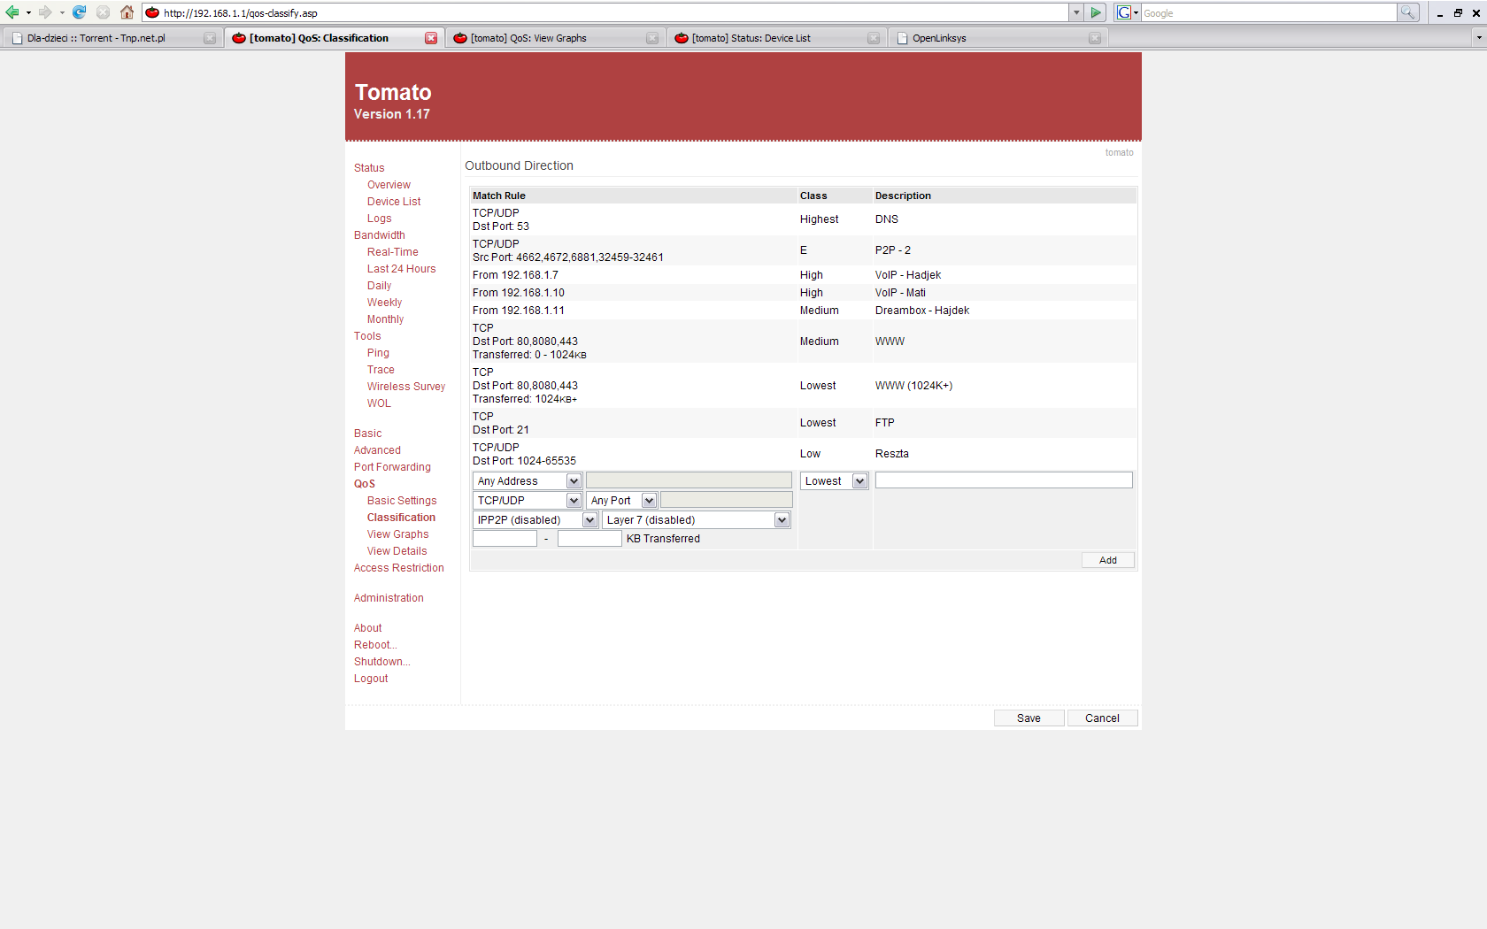
Task: Select the VoIP - Hadjek rule row
Action: tap(803, 275)
